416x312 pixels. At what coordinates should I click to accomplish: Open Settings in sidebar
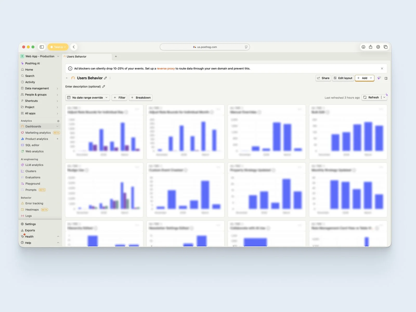pos(30,224)
